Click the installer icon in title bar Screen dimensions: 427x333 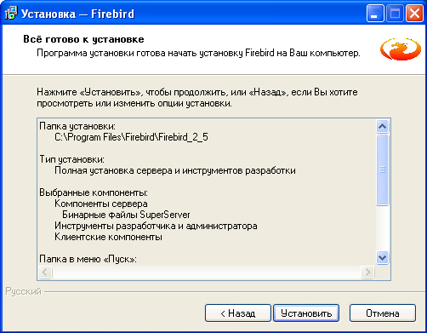[x=11, y=13]
